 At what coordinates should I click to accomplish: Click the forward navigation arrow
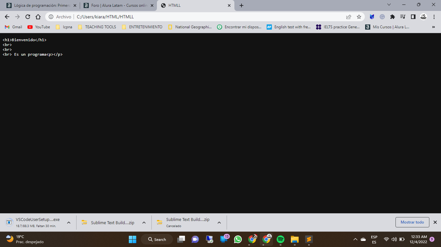(17, 17)
